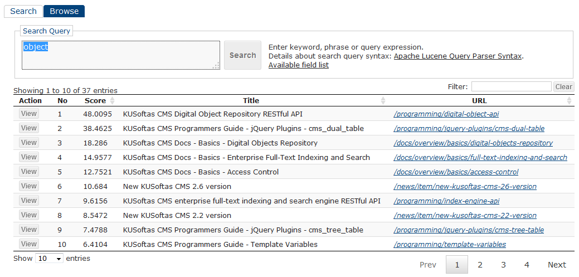Image resolution: width=579 pixels, height=277 pixels.
Task: Clear the filter with the Clear button
Action: (x=563, y=87)
